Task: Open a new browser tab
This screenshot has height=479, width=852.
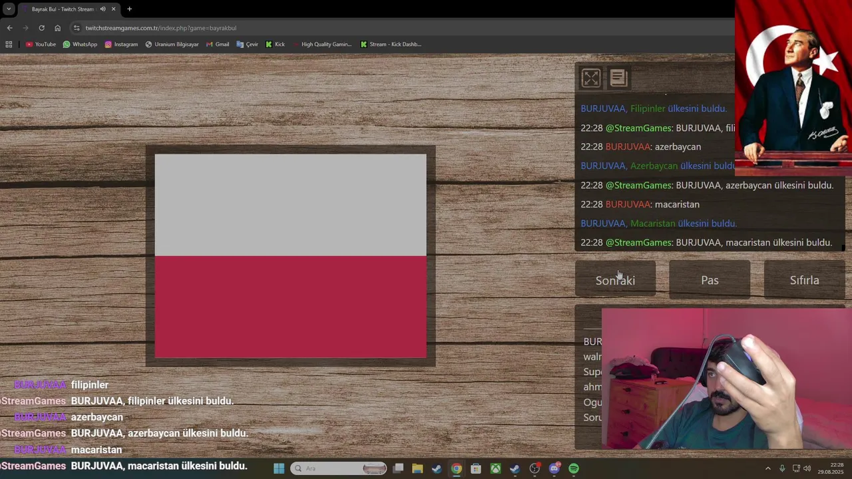Action: 129,9
